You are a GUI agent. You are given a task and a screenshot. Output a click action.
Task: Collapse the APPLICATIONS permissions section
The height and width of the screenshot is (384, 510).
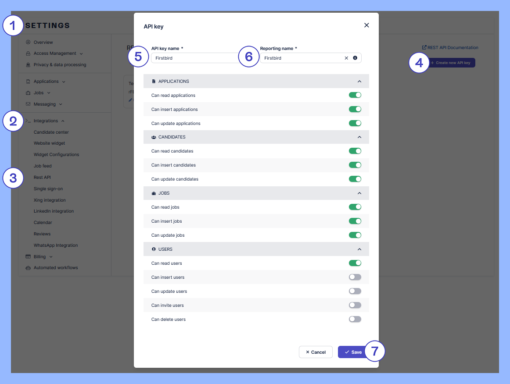(x=359, y=82)
